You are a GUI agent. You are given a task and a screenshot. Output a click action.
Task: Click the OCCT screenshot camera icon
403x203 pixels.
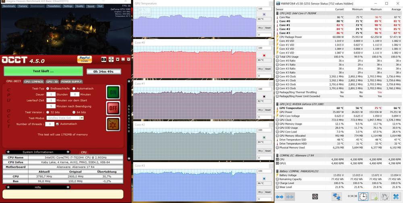click(104, 59)
